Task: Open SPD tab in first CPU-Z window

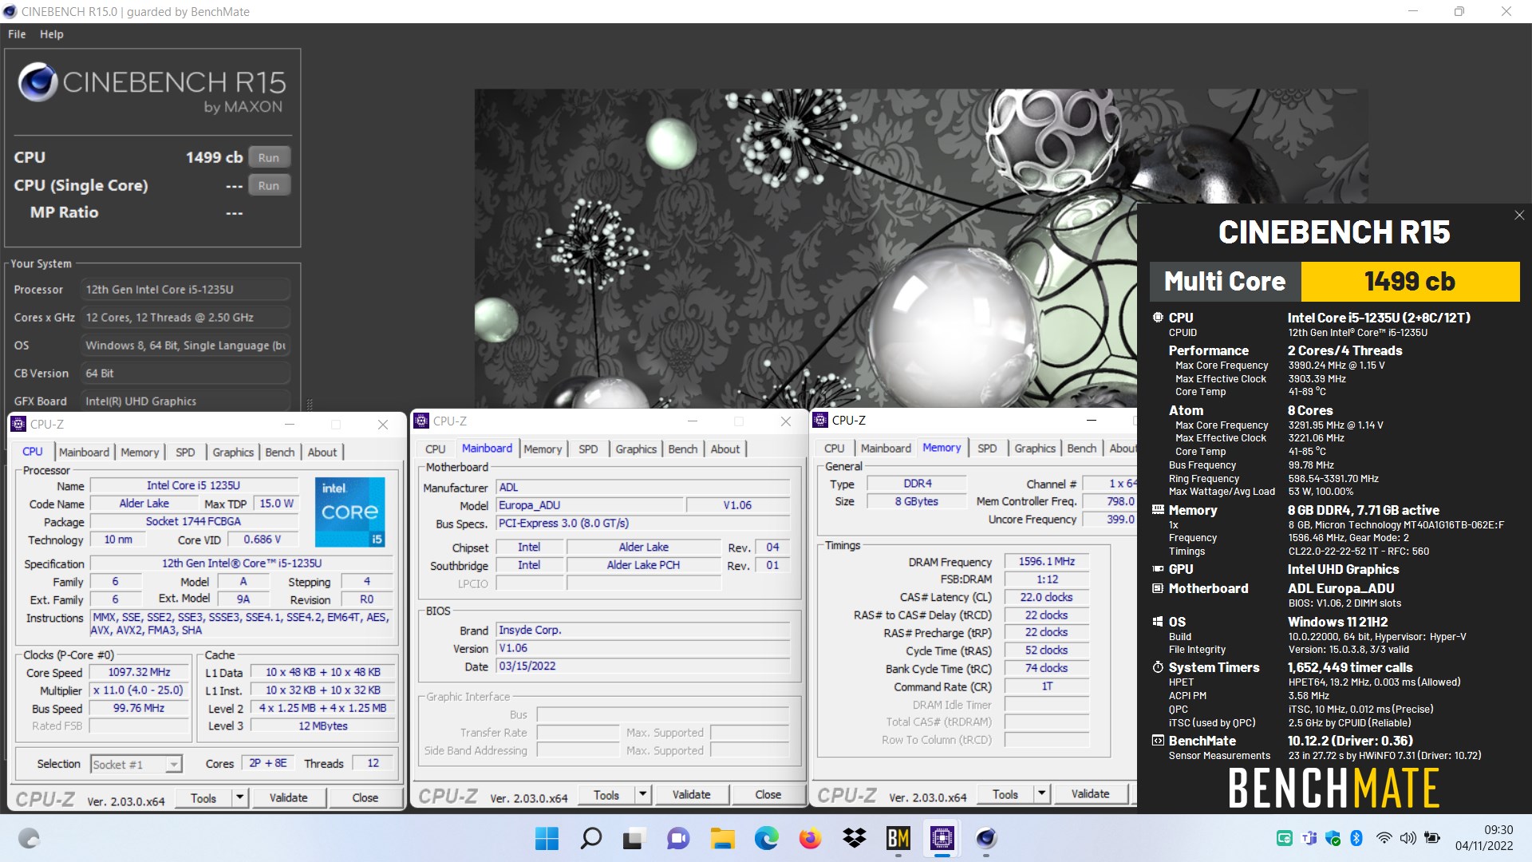Action: (x=185, y=452)
